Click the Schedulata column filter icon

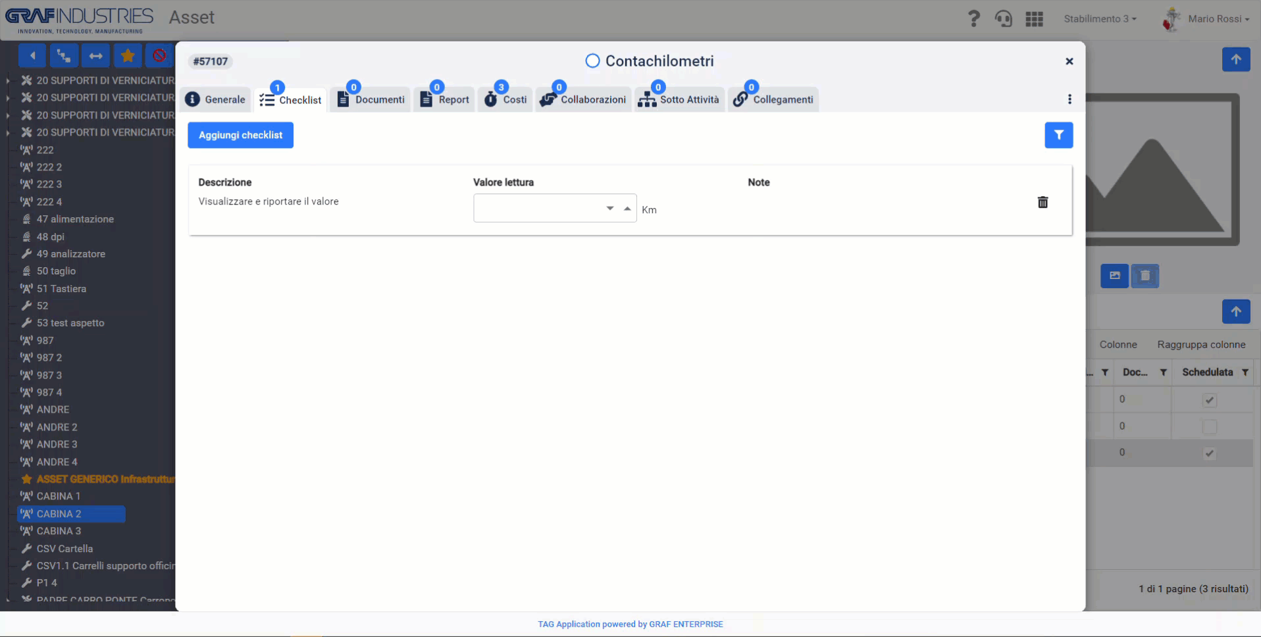click(x=1245, y=372)
